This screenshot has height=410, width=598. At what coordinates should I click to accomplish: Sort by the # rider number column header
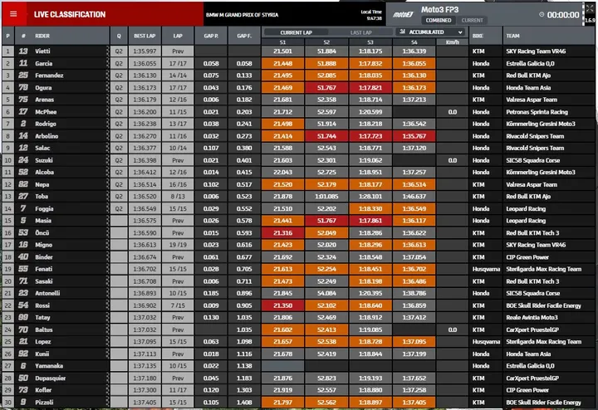click(23, 36)
